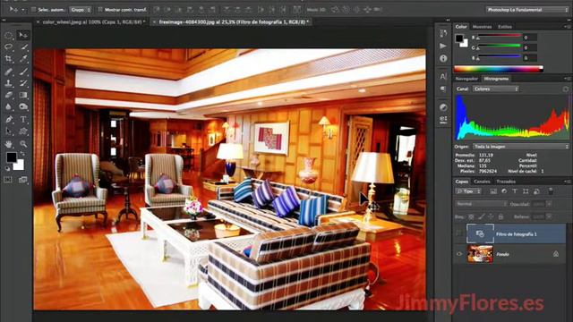This screenshot has height=322, width=573.
Task: Switch to the Estilos tab
Action: point(505,27)
